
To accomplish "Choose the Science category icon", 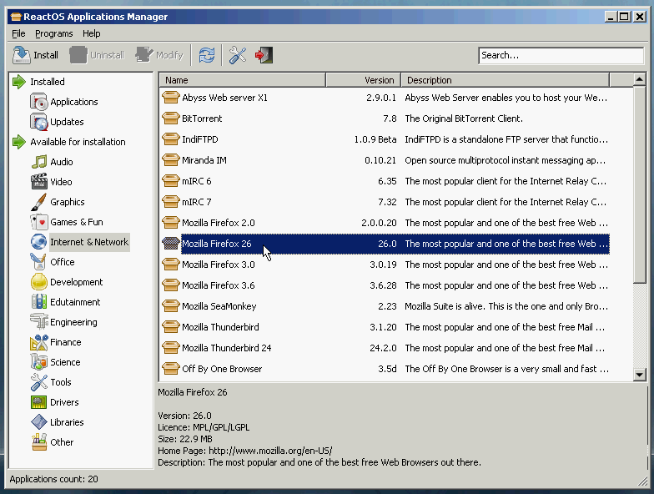I will 38,362.
